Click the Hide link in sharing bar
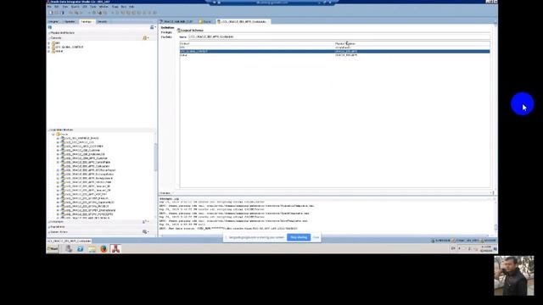The image size is (543, 305). [x=316, y=237]
